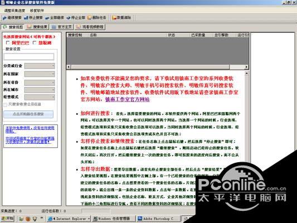This screenshot has height=223, width=297.
Task: Click the 停止搜索 (stop search) toolbar icon
Action: [33, 18]
